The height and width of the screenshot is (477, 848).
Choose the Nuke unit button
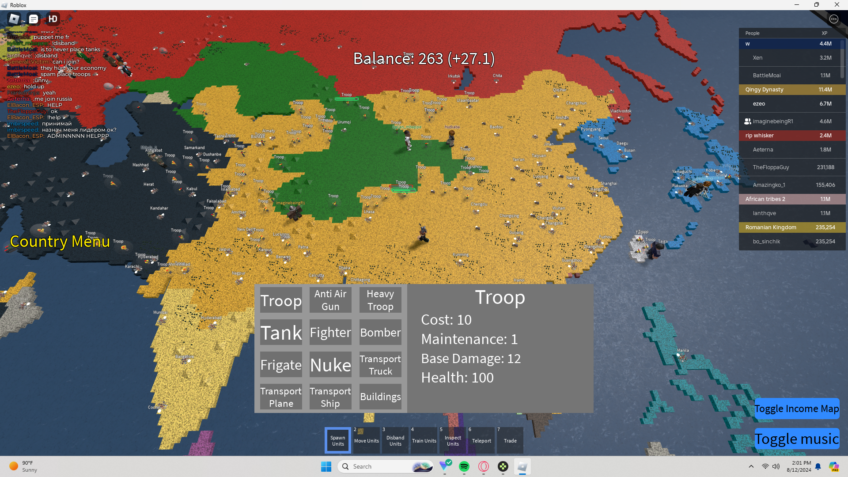coord(330,365)
